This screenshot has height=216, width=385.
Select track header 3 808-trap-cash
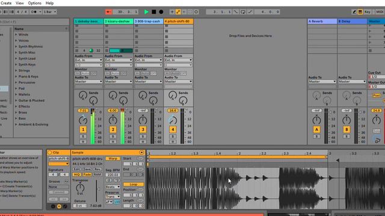tap(149, 22)
